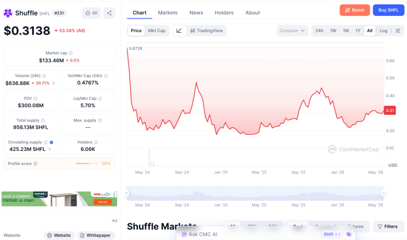Image resolution: width=407 pixels, height=240 pixels.
Task: Enable Log scale on chart
Action: (x=384, y=31)
